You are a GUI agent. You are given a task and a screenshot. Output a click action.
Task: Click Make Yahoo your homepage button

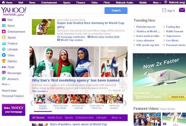tap(13, 110)
